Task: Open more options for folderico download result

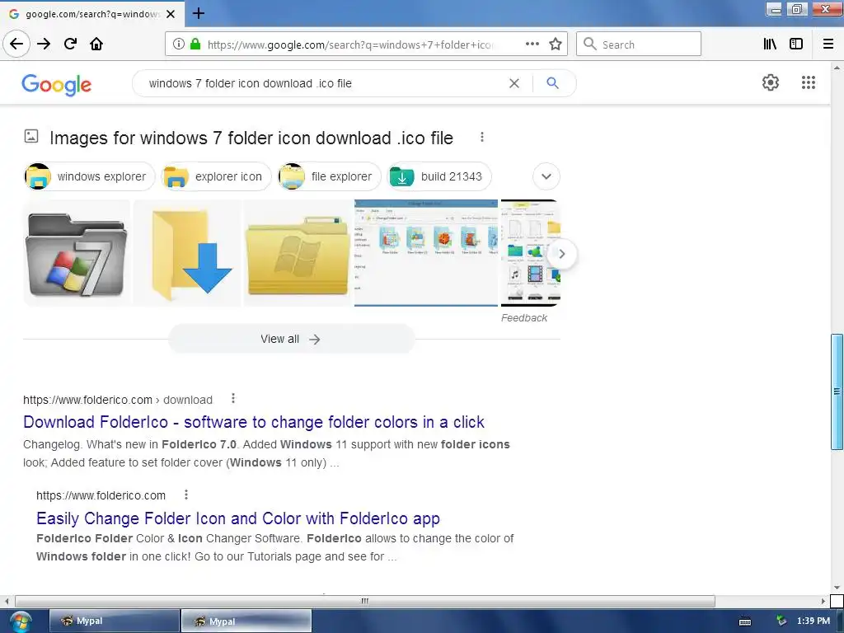Action: pyautogui.click(x=232, y=398)
